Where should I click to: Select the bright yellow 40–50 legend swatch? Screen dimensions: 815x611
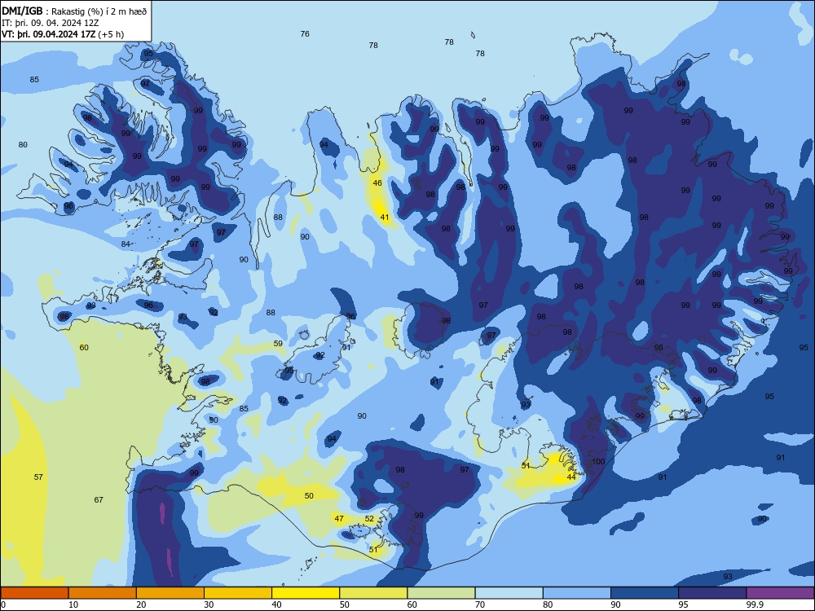[306, 593]
